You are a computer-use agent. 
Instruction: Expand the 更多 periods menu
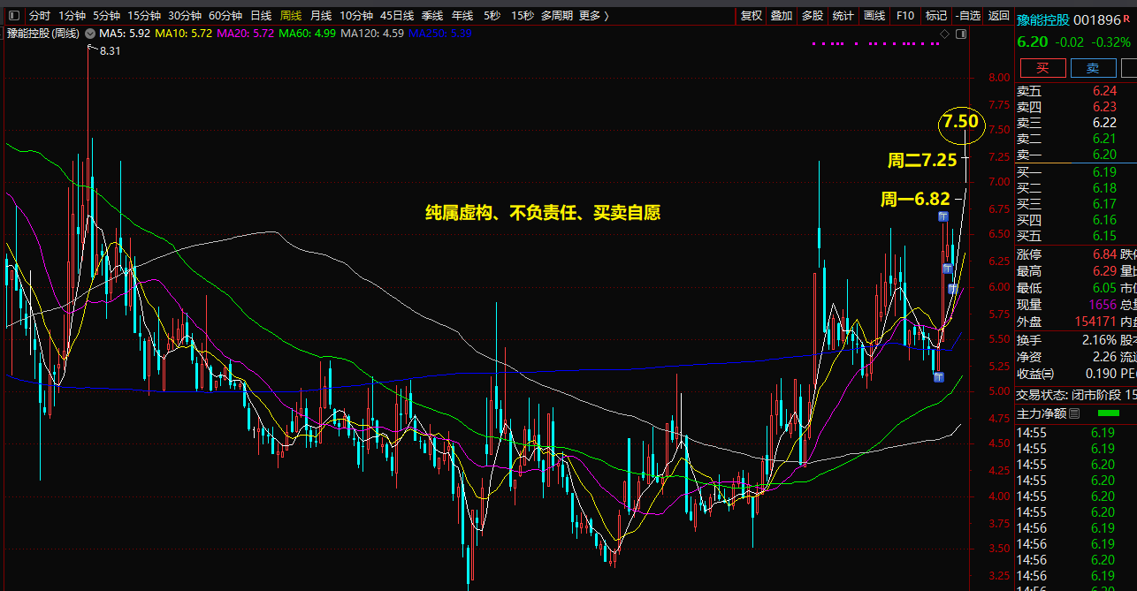pyautogui.click(x=594, y=15)
